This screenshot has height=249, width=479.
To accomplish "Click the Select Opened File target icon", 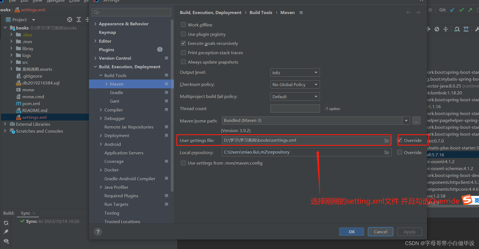I will [x=70, y=20].
